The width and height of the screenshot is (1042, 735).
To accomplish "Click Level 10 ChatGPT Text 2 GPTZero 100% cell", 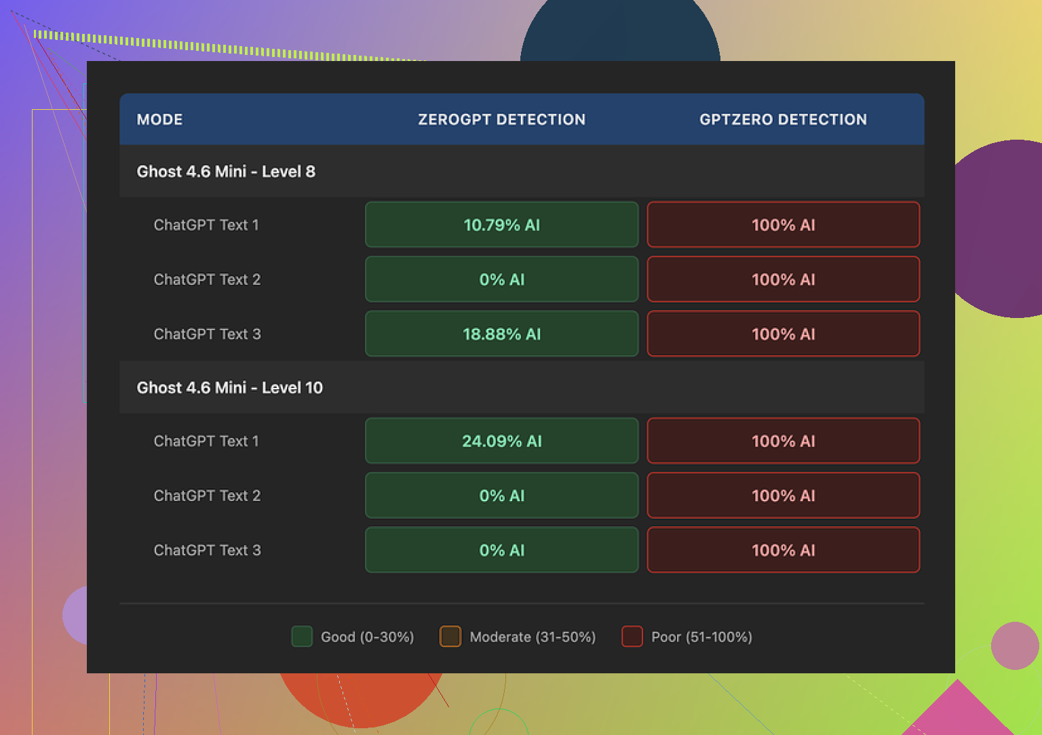I will (x=783, y=496).
